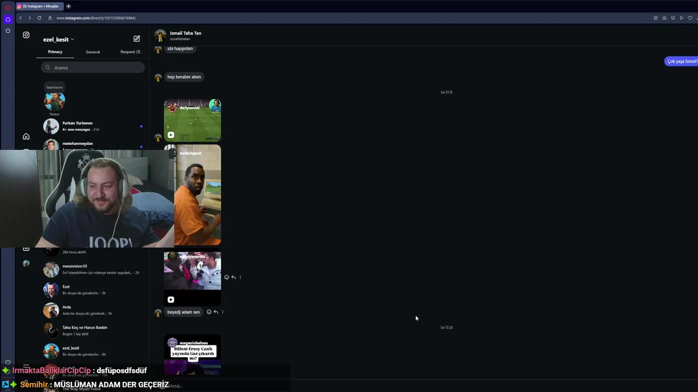This screenshot has width=698, height=392.
Task: Switch to the Primary inbox tab
Action: click(x=55, y=52)
